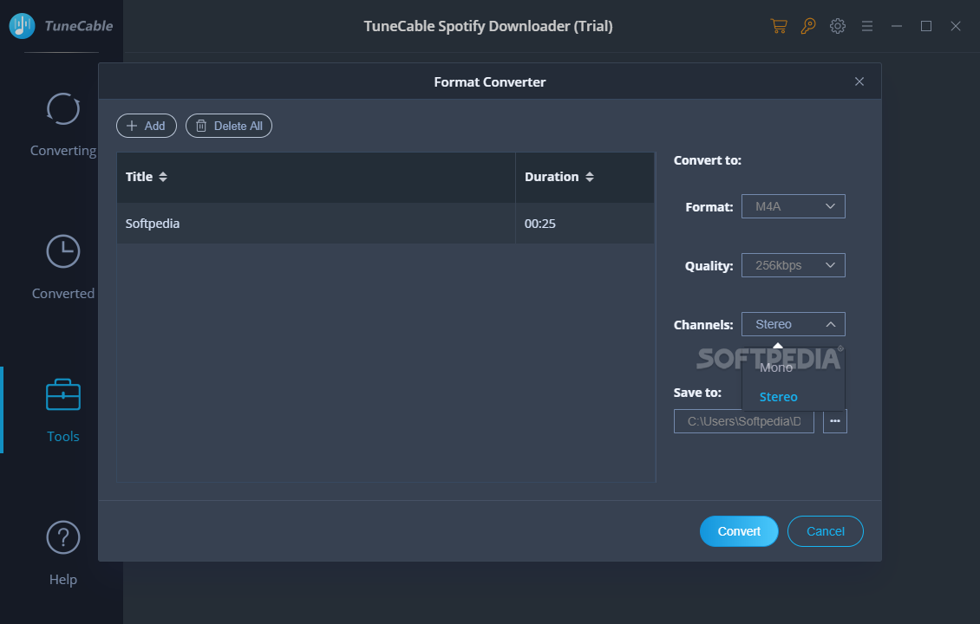Click the Save to path field
The image size is (980, 624).
coord(744,421)
